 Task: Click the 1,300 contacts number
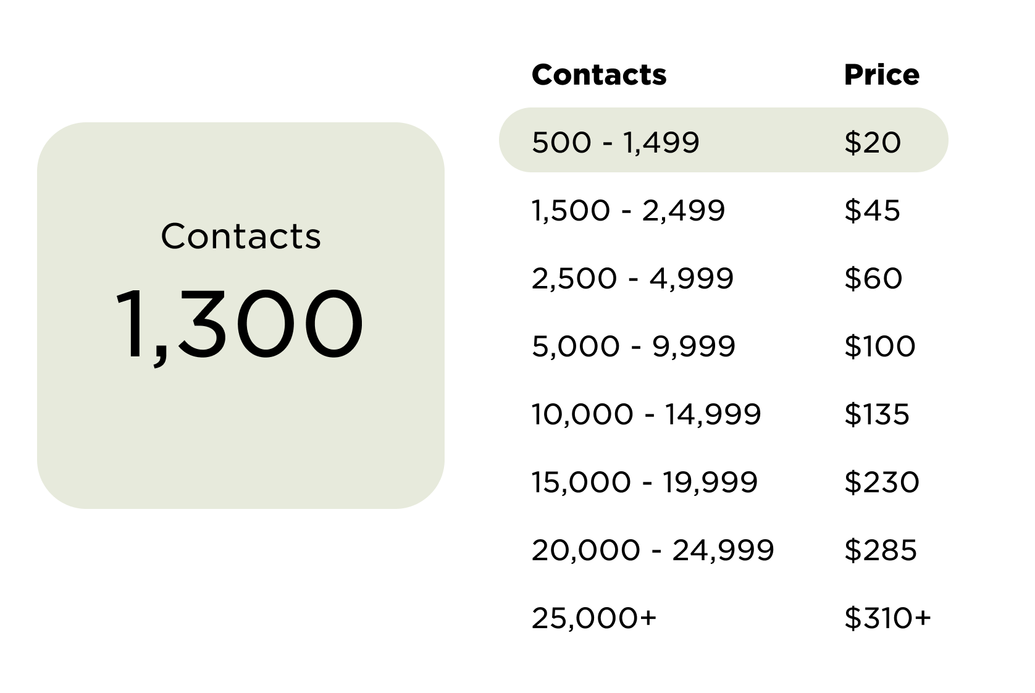(239, 325)
